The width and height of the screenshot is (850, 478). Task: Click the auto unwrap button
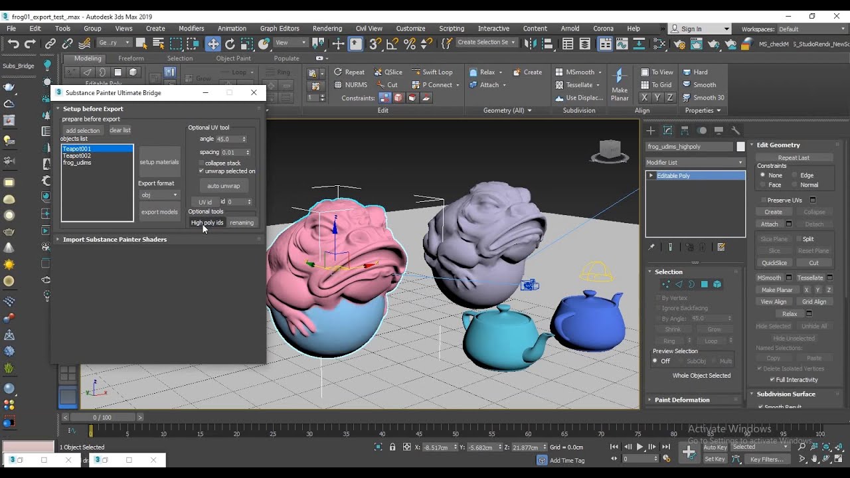[x=224, y=186]
